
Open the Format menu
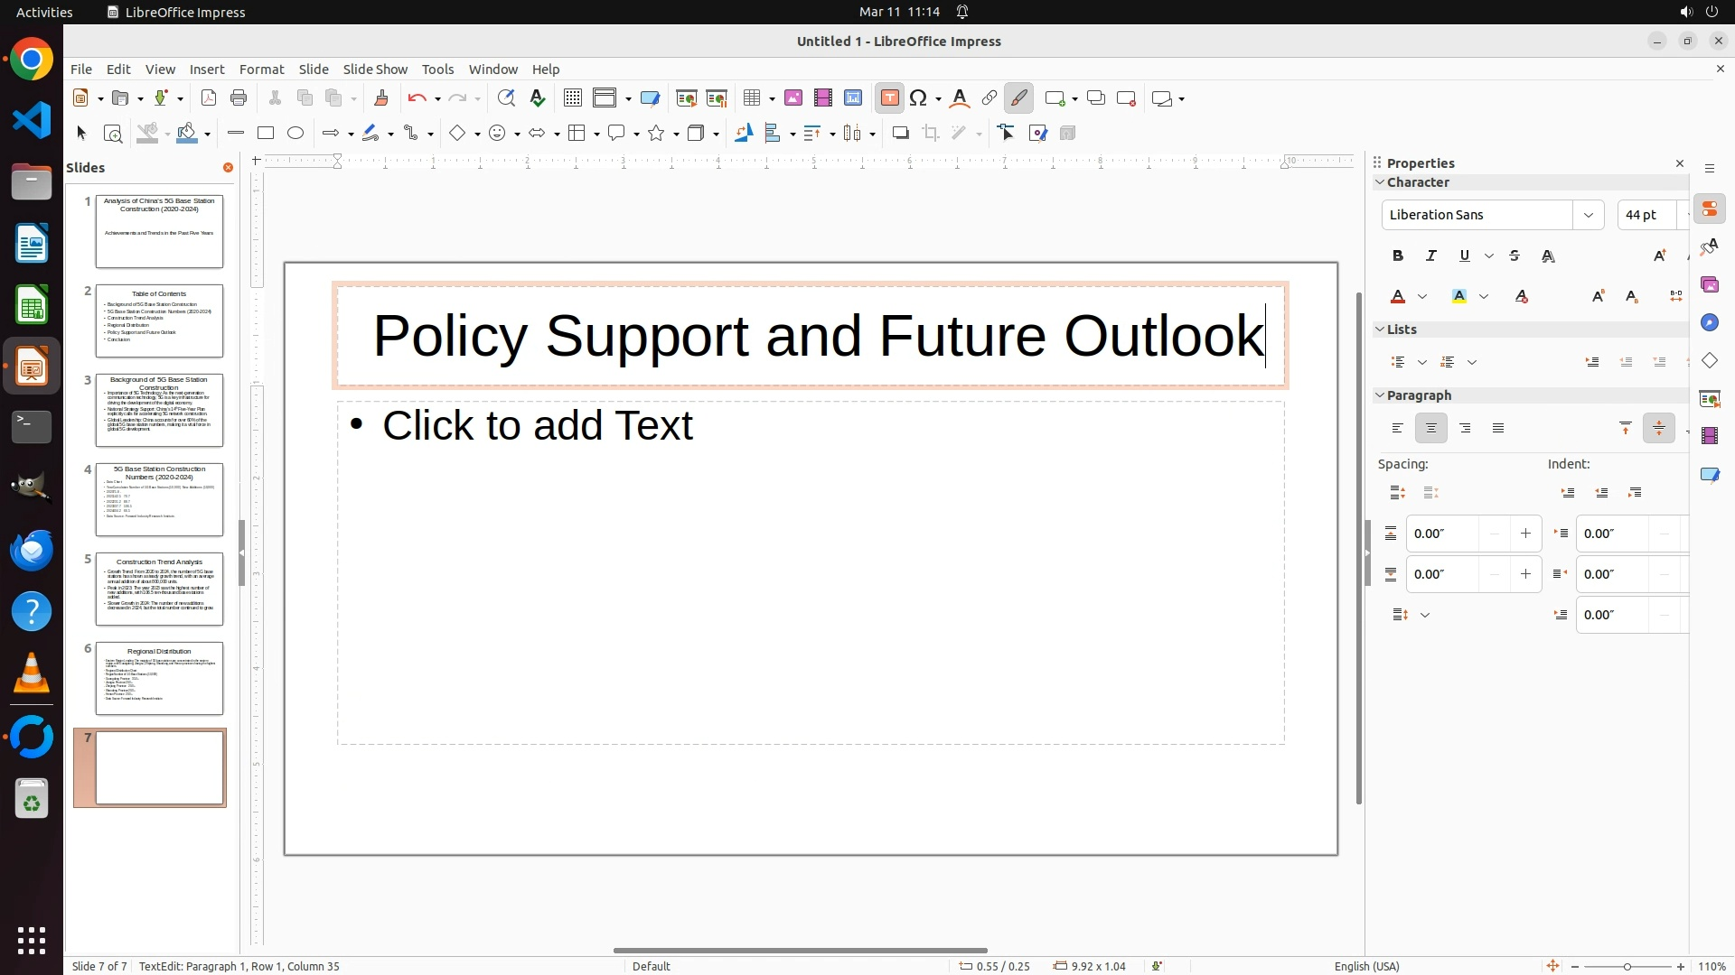(261, 70)
